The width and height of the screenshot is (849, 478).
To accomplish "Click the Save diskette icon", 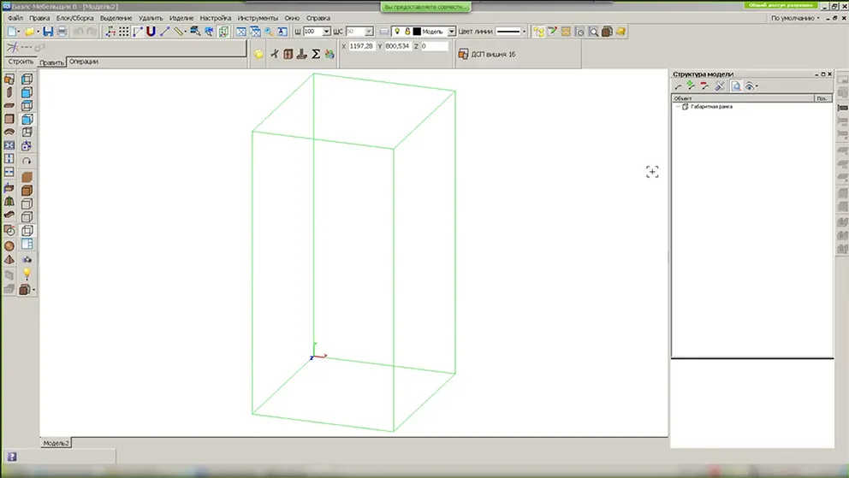I will point(48,32).
